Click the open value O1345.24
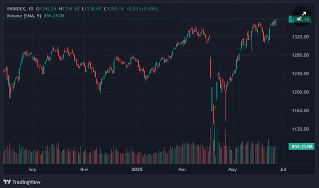 click(46, 9)
